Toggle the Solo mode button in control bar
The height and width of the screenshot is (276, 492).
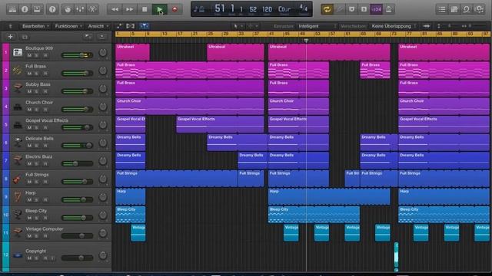tap(364, 9)
